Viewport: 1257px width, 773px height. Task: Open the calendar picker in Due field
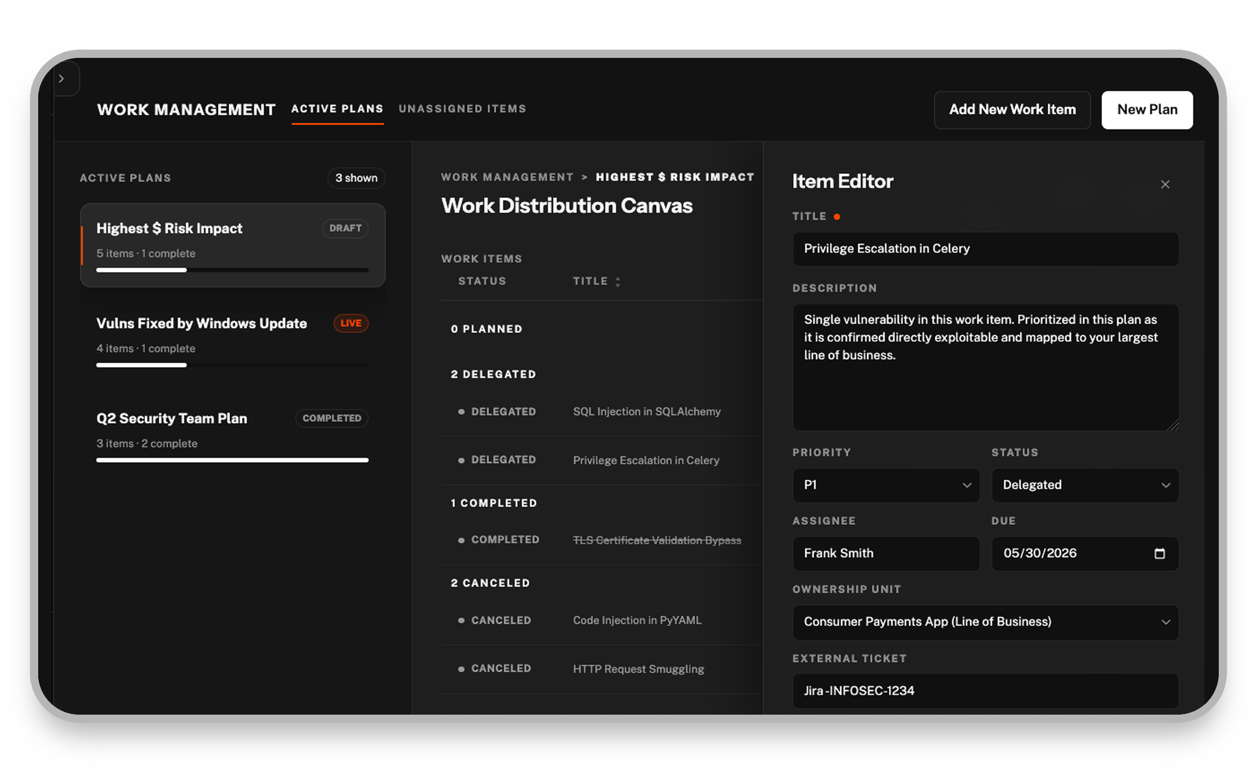[x=1159, y=553]
